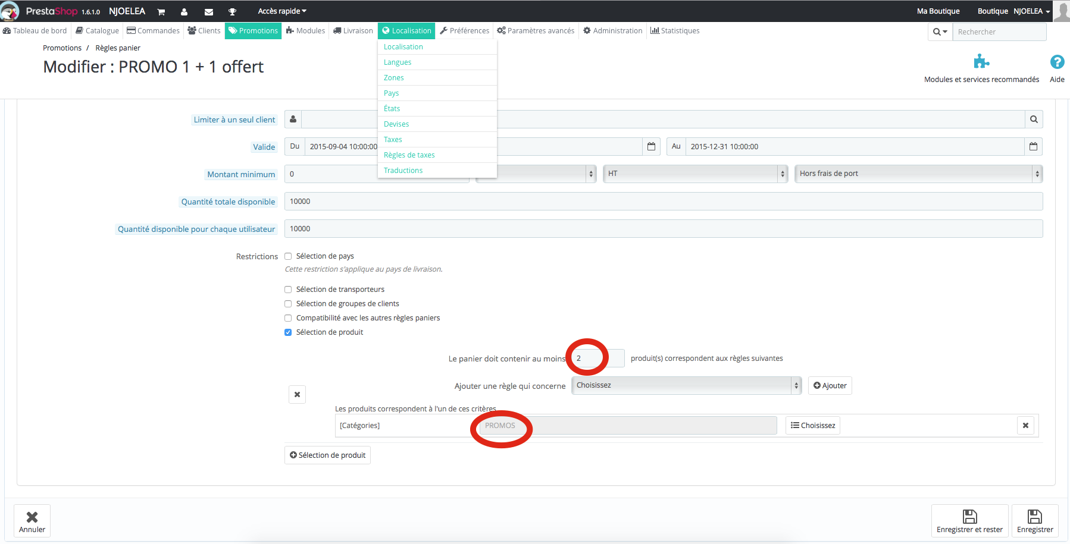
Task: Open the envelope messages icon
Action: 208,12
